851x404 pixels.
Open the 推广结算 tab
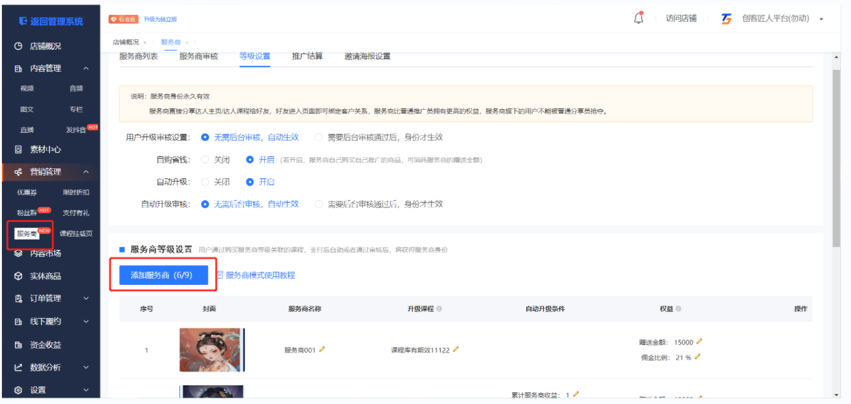[x=307, y=56]
